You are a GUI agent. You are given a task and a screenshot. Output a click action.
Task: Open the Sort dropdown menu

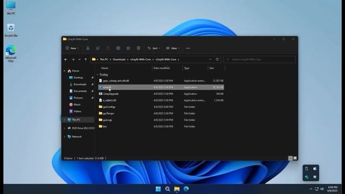click(154, 48)
